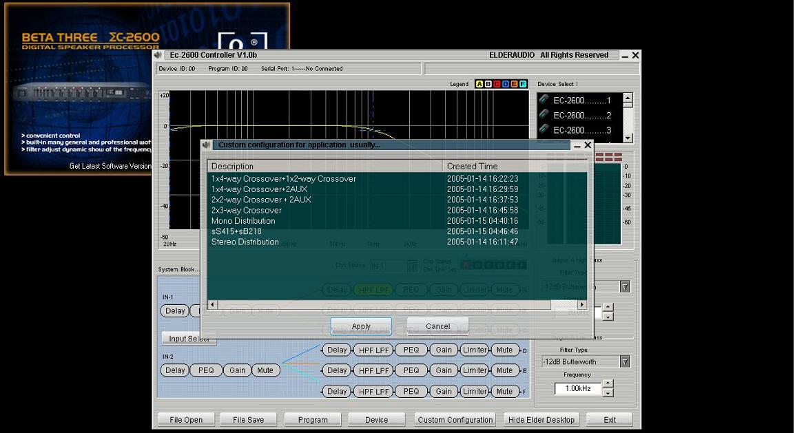This screenshot has width=795, height=433.
Task: Mute the IN-2 input channel
Action: [x=265, y=370]
